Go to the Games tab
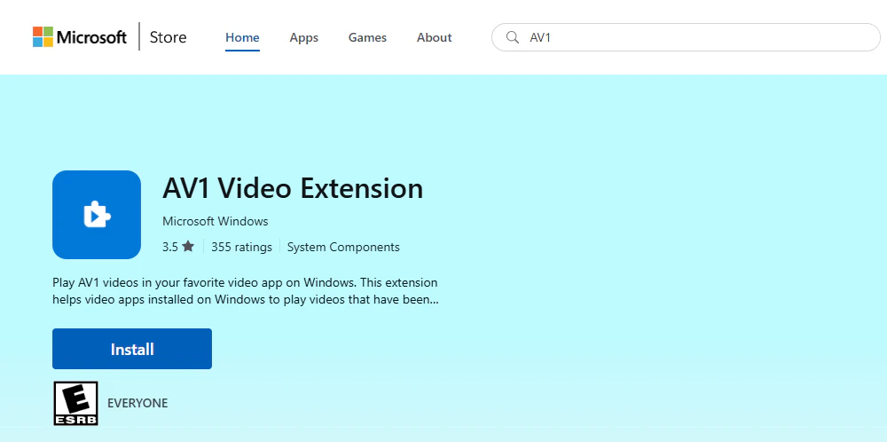 coord(367,37)
